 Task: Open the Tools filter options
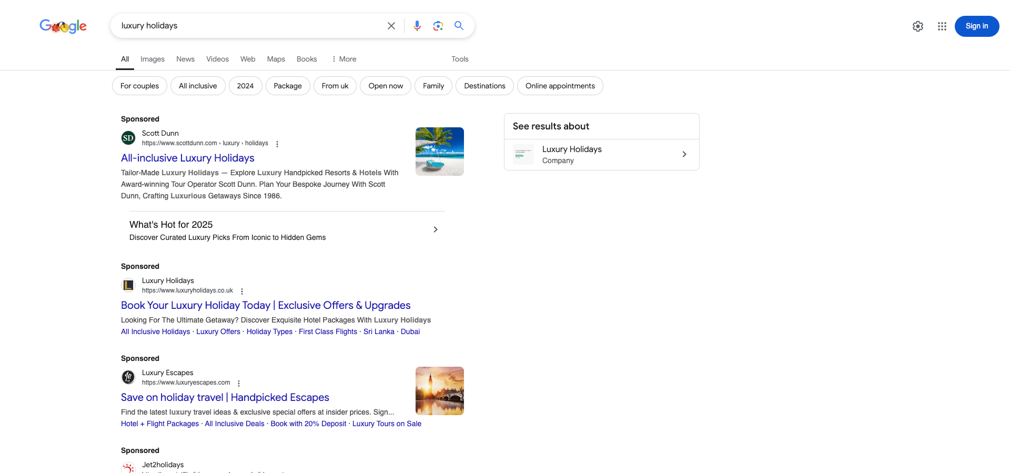[x=460, y=59]
